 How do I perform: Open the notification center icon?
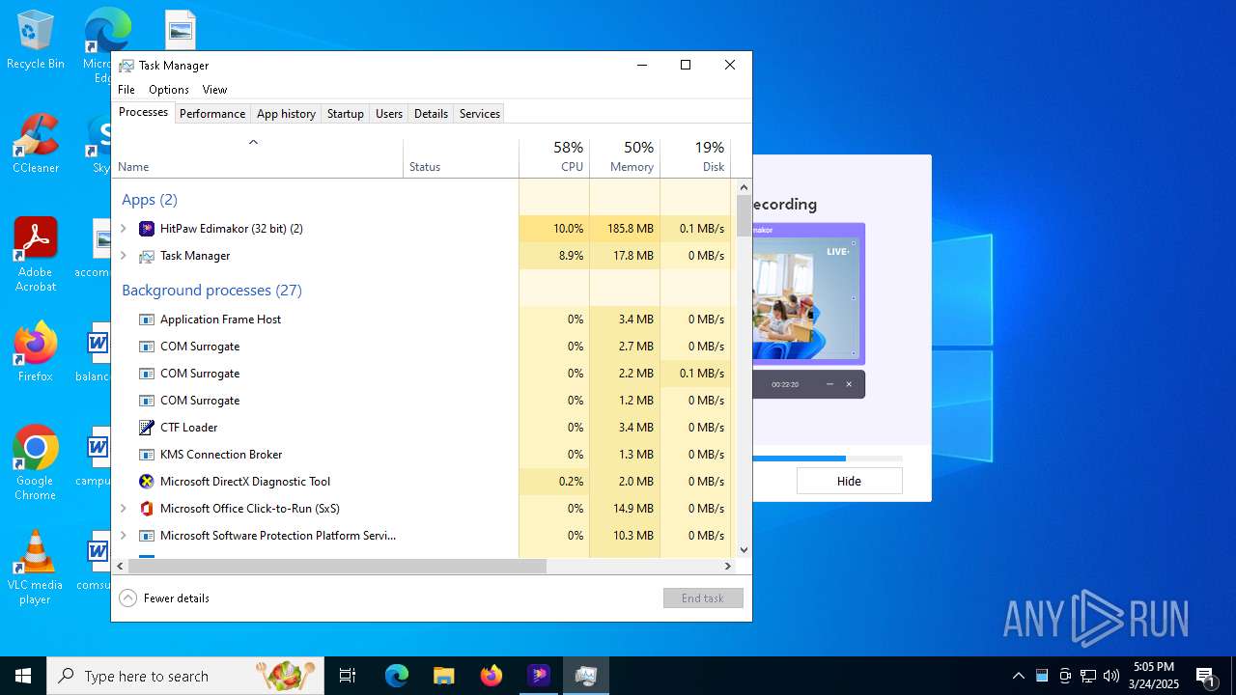[1205, 676]
